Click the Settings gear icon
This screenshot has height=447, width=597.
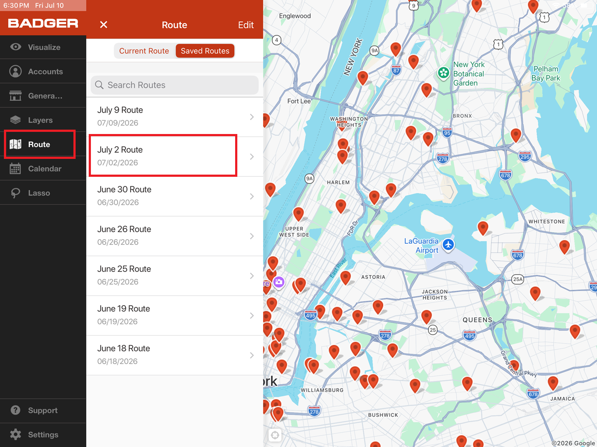[16, 435]
